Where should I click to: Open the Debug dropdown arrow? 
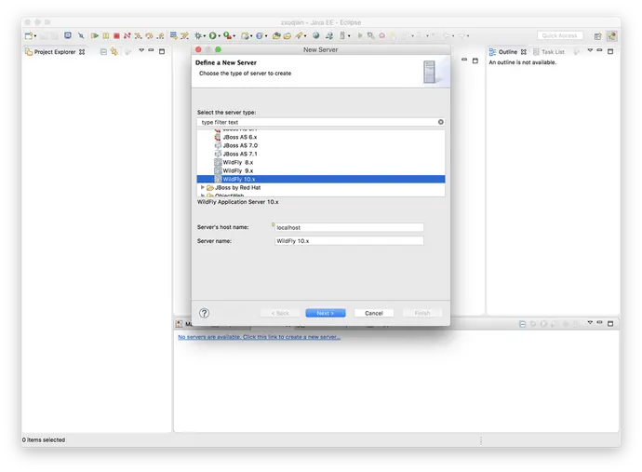(205, 36)
